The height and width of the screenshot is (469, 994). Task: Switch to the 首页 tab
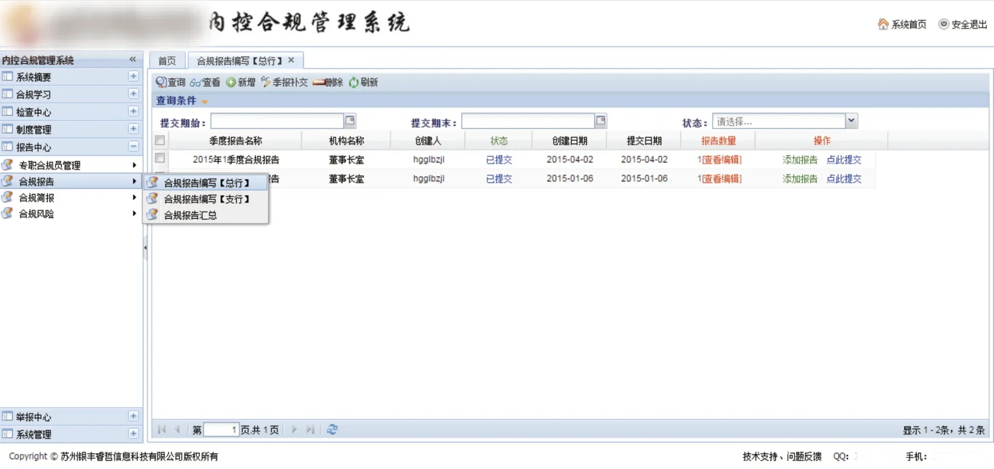[x=167, y=61]
